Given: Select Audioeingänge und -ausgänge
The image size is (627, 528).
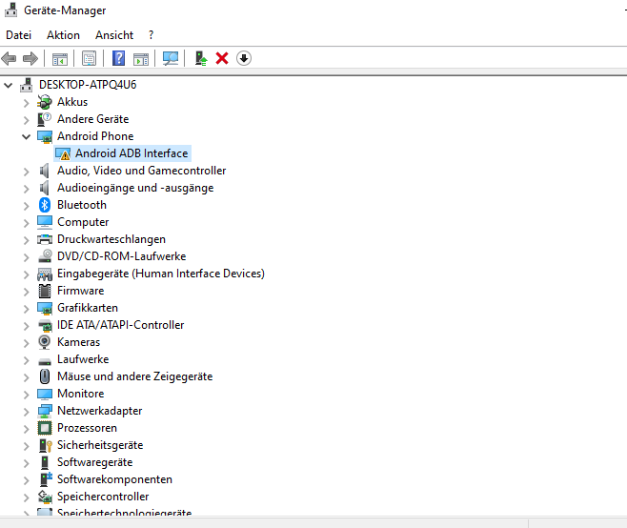Looking at the screenshot, I should pos(135,188).
